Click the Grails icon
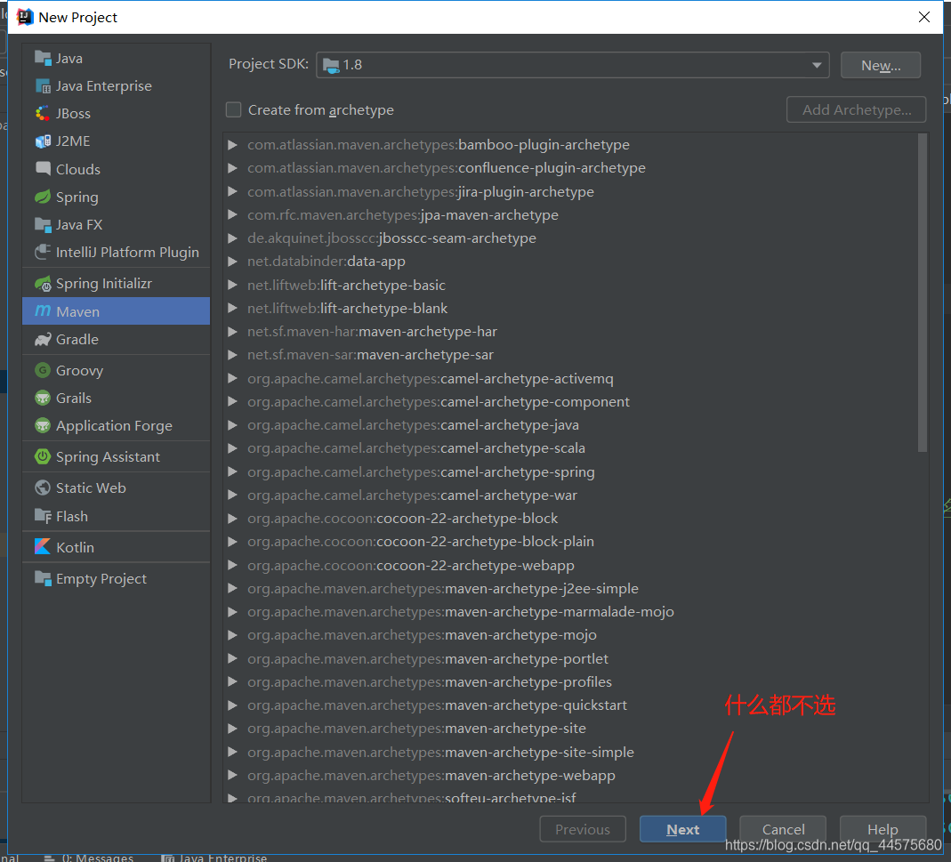This screenshot has width=951, height=862. click(x=43, y=398)
